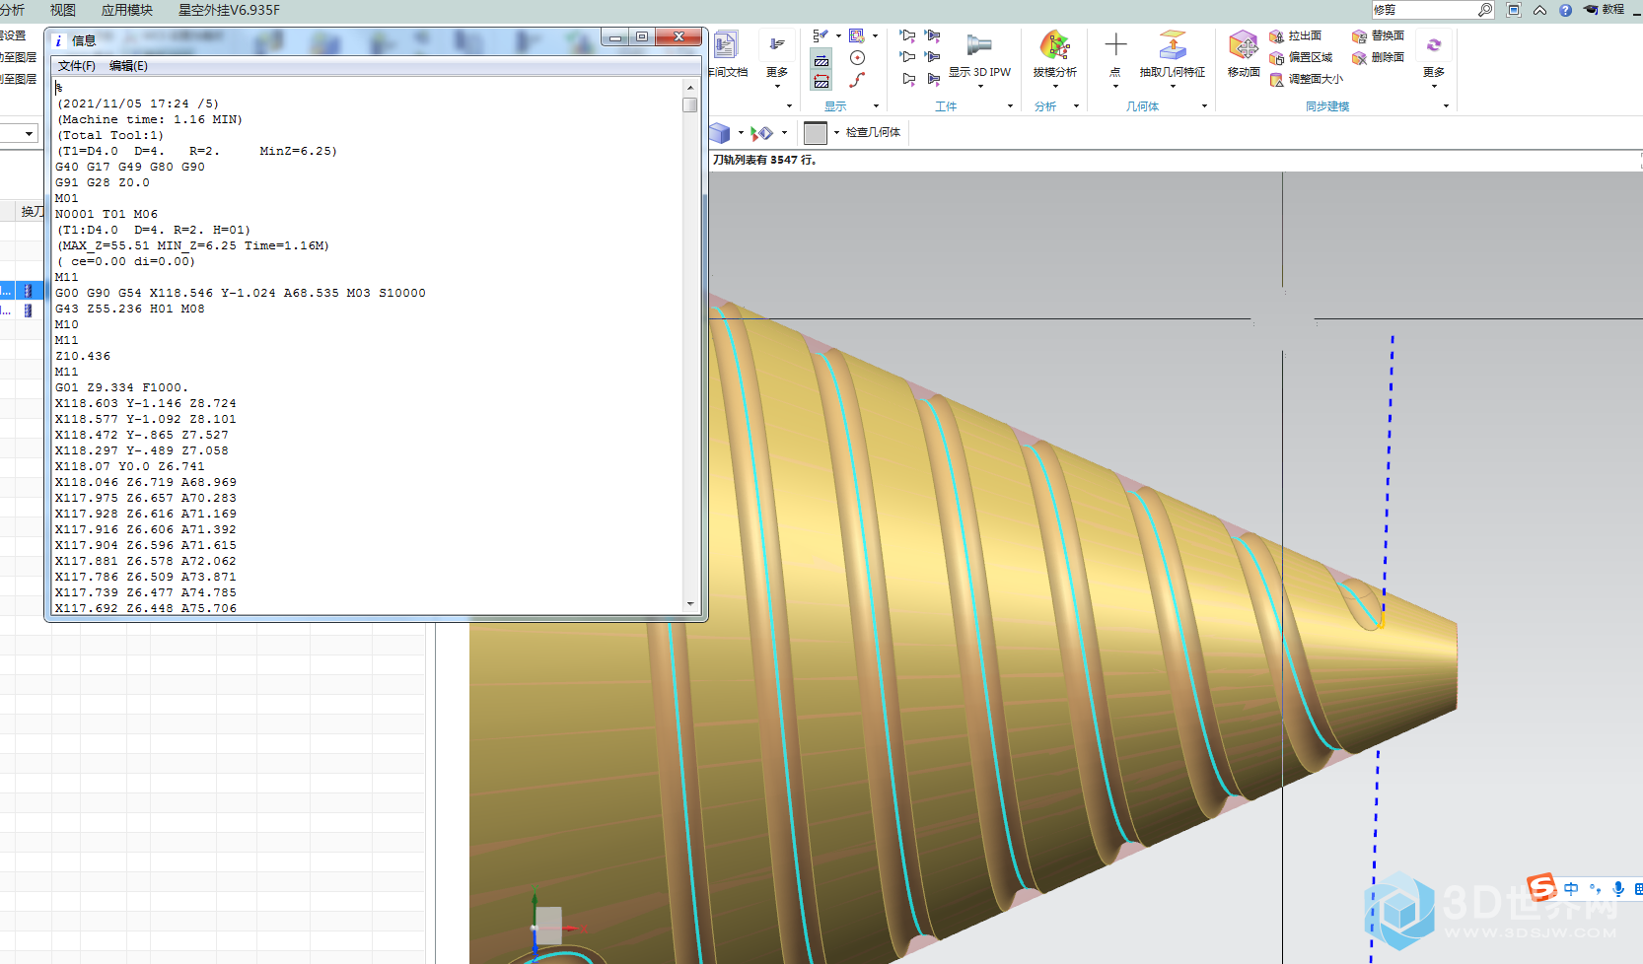Open Help with the blue question-mark icon
This screenshot has height=964, width=1643.
[x=1565, y=10]
